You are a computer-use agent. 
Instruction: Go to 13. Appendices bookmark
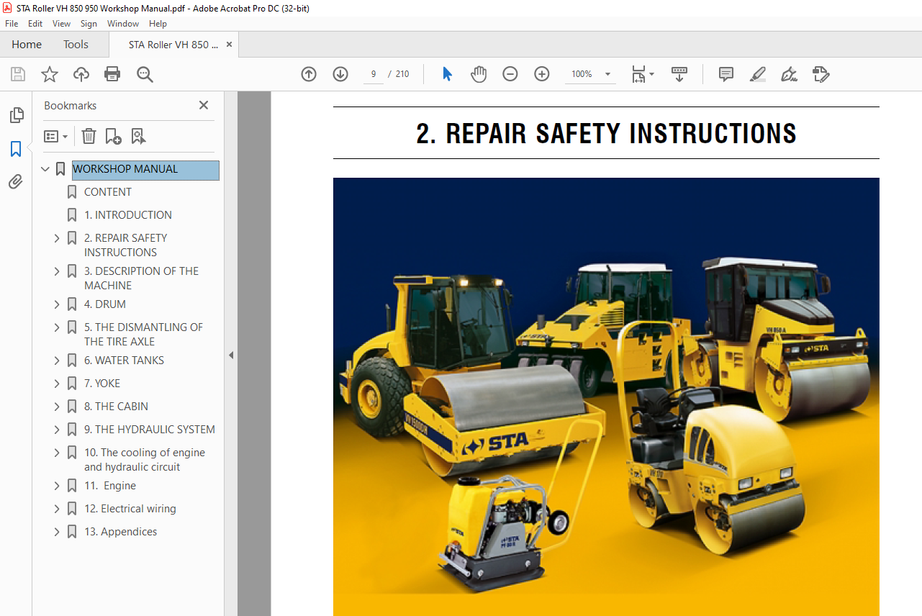point(121,532)
